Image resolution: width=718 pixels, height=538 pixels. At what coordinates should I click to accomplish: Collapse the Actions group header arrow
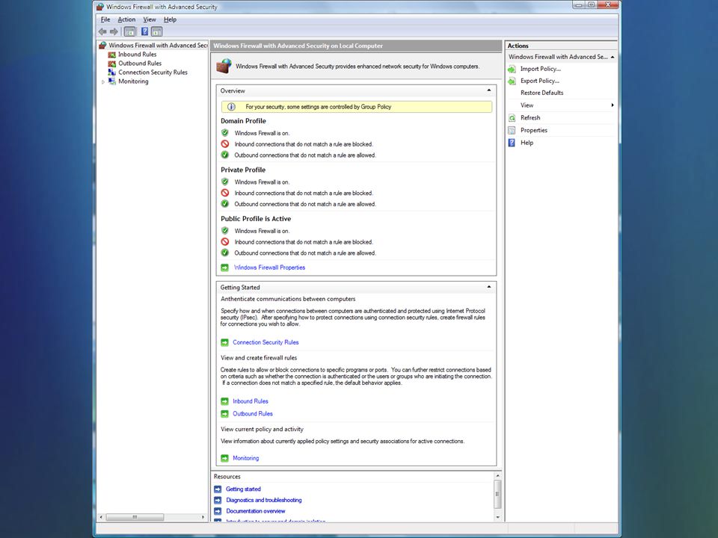click(613, 58)
